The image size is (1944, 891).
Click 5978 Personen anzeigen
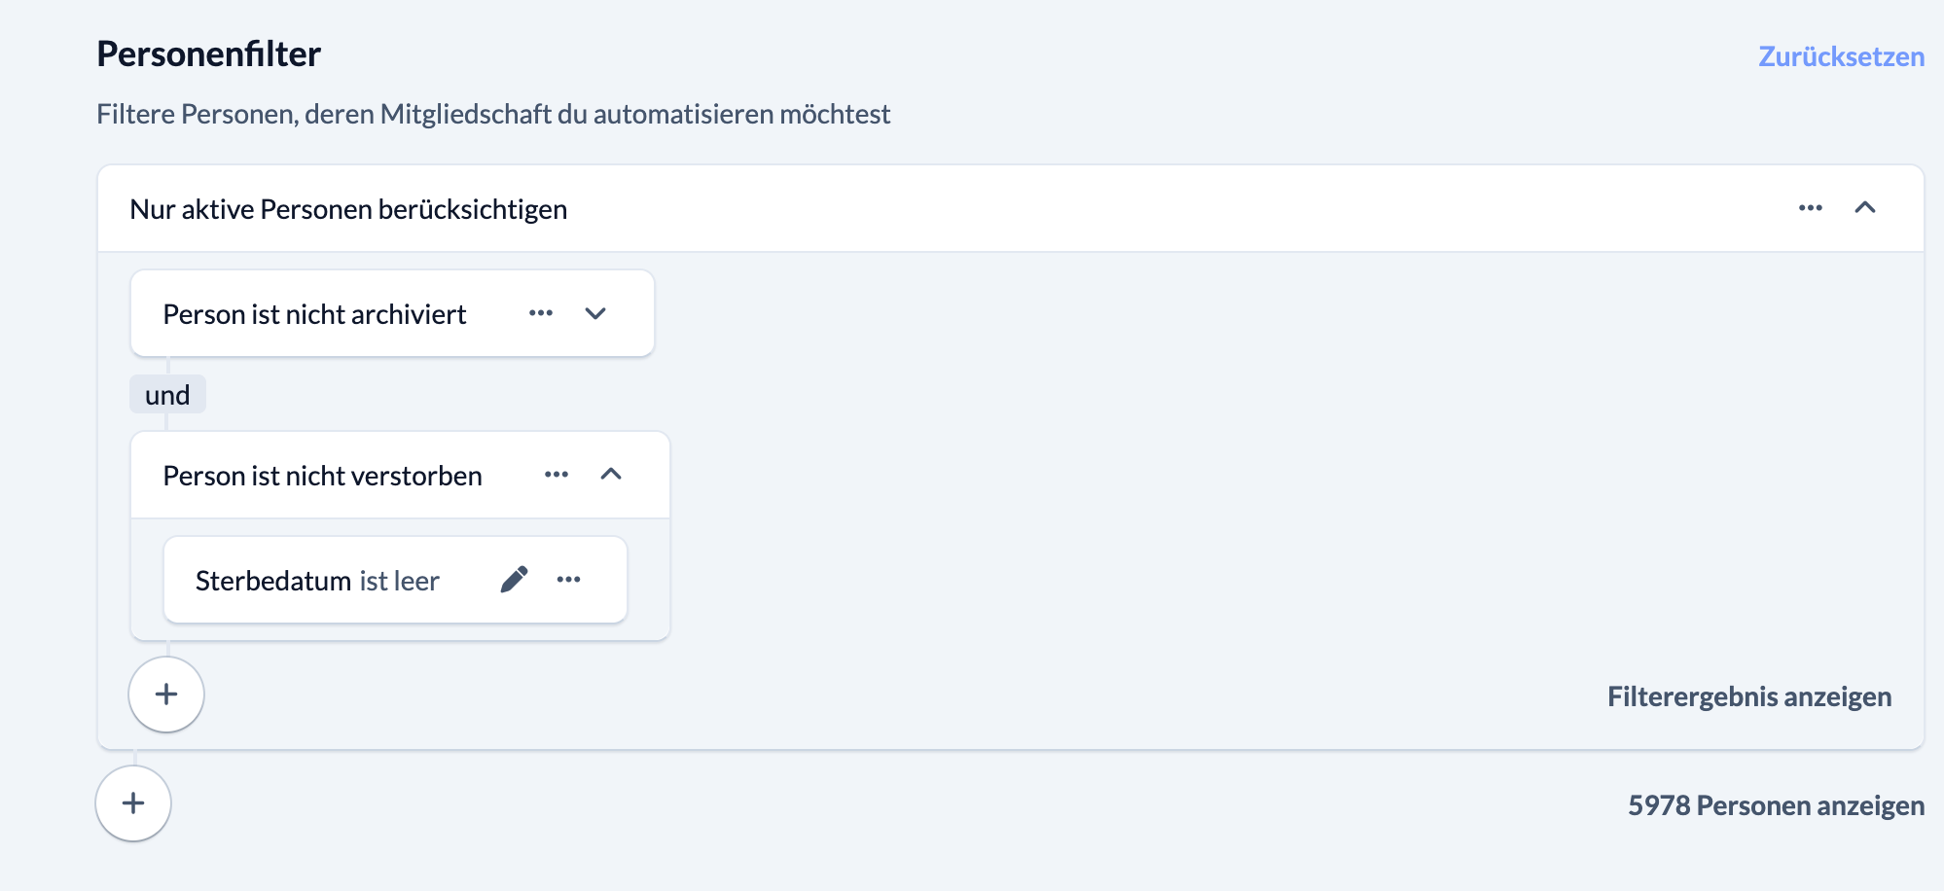[x=1776, y=805]
